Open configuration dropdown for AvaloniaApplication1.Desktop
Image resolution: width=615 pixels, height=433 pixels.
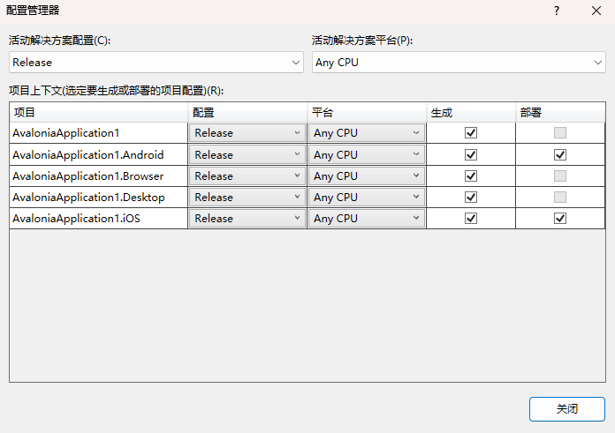click(x=247, y=197)
